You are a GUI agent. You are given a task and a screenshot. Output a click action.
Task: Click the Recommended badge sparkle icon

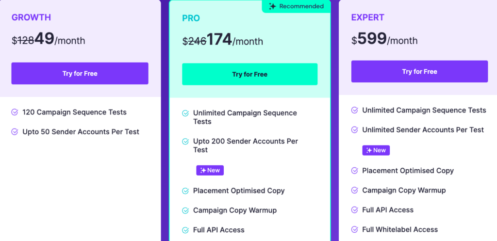[272, 6]
